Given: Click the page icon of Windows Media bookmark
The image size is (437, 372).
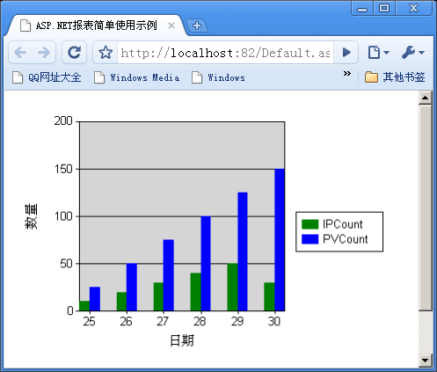Looking at the screenshot, I should pyautogui.click(x=99, y=77).
